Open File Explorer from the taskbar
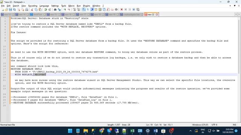 tap(85, 131)
